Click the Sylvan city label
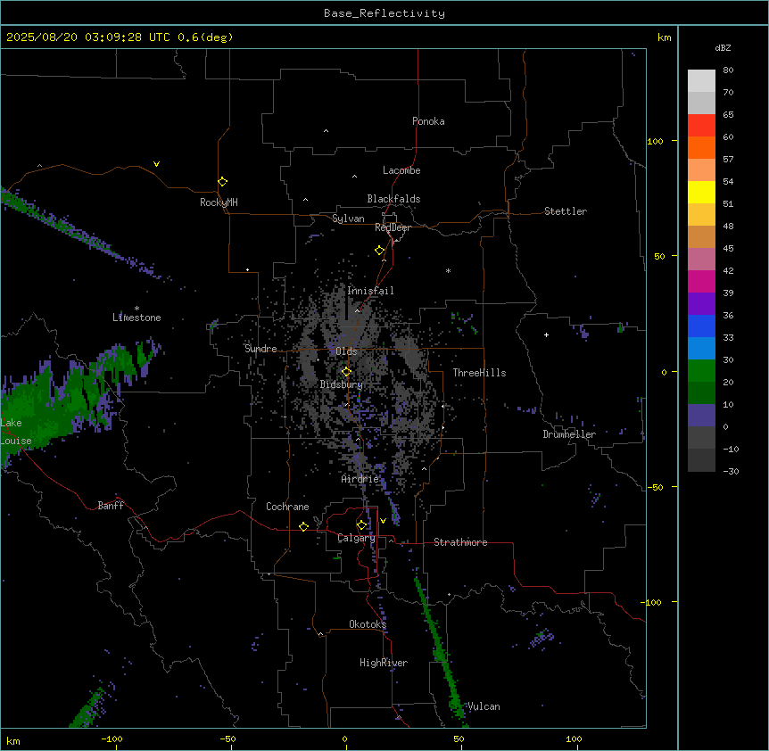The image size is (769, 751). tap(348, 219)
